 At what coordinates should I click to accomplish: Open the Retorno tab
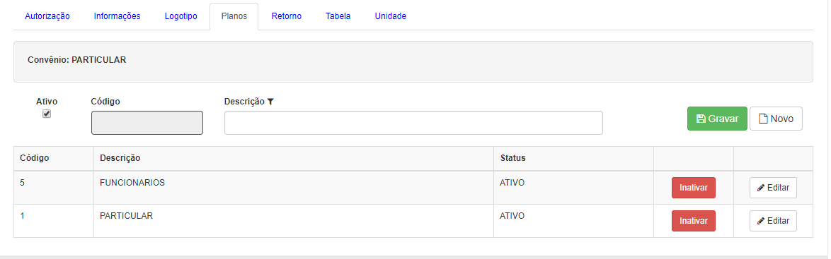click(286, 16)
